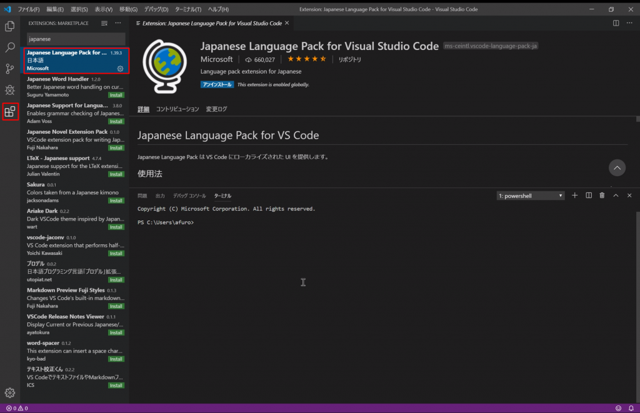Screen dimensions: 640x413
Task: Install Markdown Preview Fuji Styles extension
Action: coord(116,306)
